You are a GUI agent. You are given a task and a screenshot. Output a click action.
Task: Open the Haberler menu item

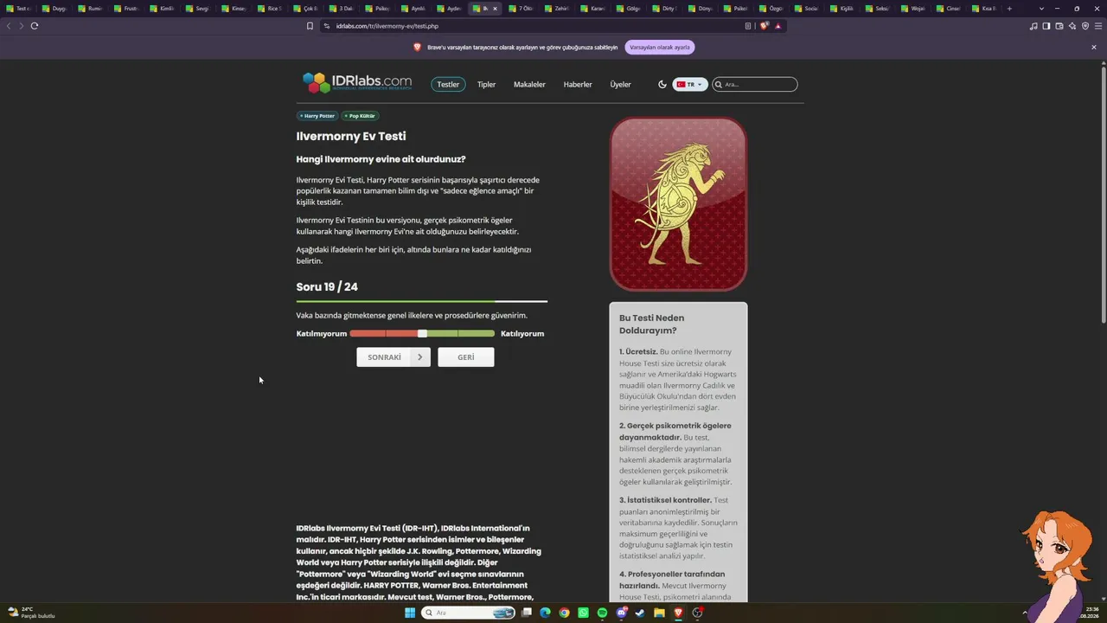coord(578,85)
